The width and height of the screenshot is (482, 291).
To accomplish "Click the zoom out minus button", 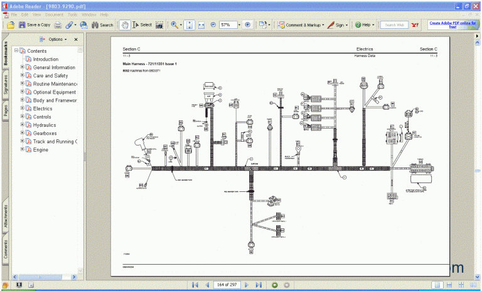I will (213, 25).
